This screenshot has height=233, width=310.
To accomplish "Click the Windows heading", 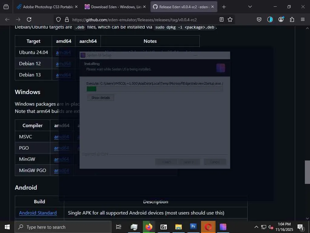I will [x=28, y=92].
